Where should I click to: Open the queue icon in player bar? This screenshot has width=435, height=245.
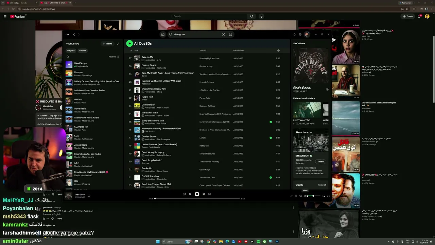click(296, 196)
